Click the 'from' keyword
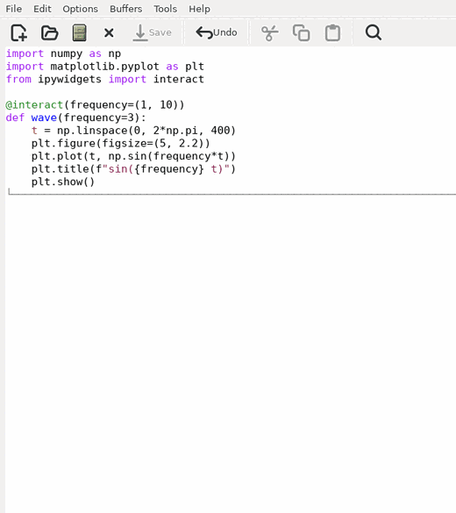456x513 pixels. [18, 80]
